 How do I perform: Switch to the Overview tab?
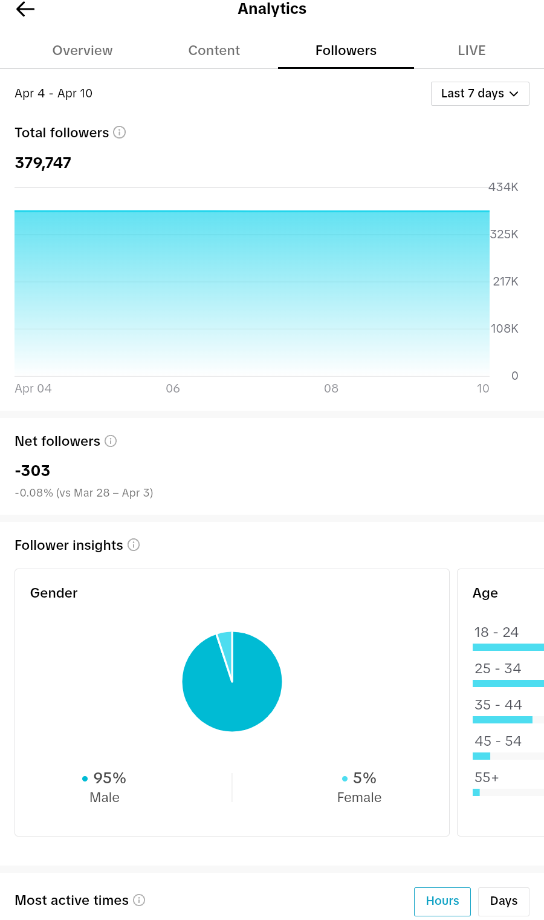tap(82, 51)
